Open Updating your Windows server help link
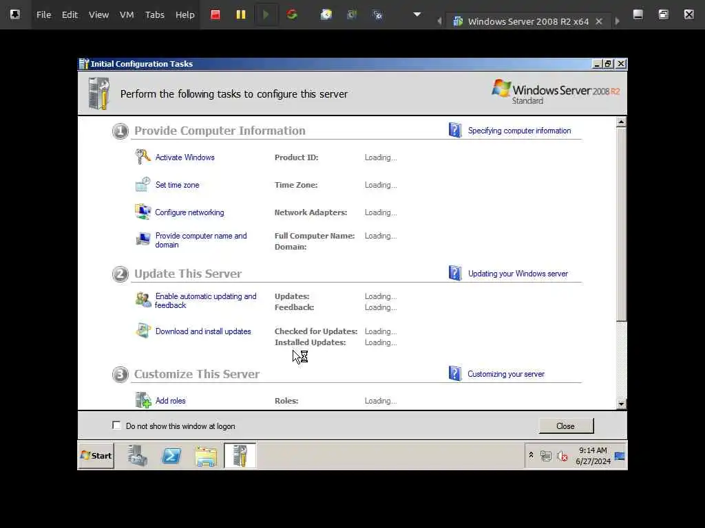 click(x=518, y=274)
